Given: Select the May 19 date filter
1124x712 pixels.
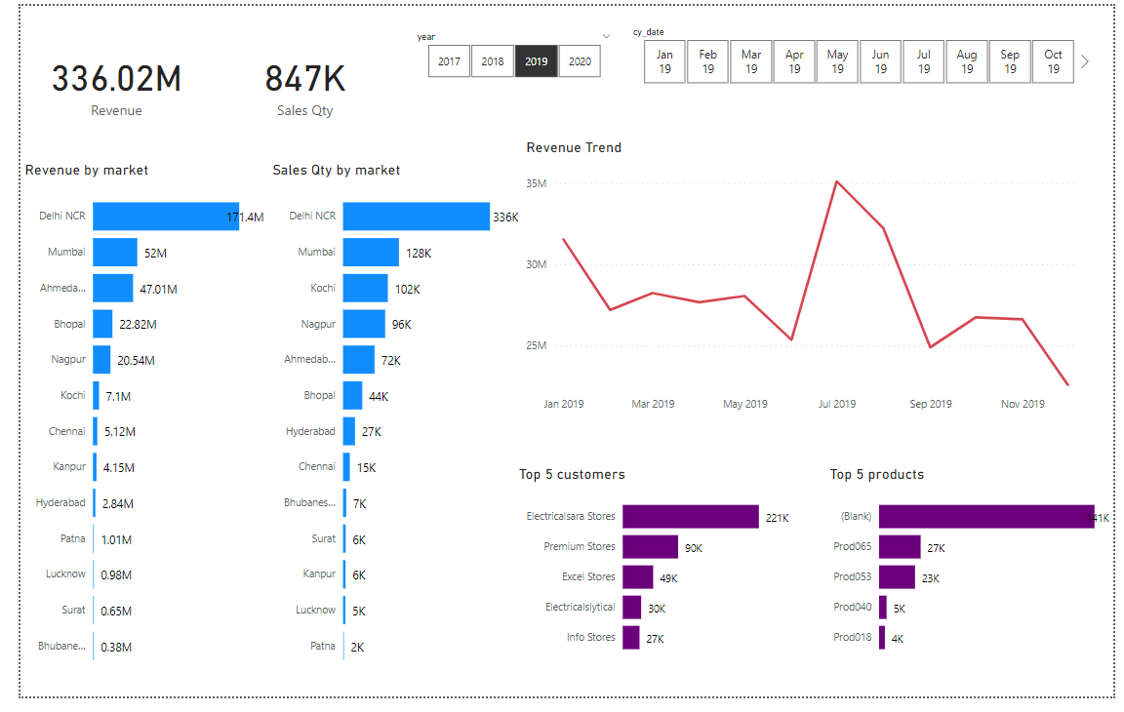Looking at the screenshot, I should (837, 60).
